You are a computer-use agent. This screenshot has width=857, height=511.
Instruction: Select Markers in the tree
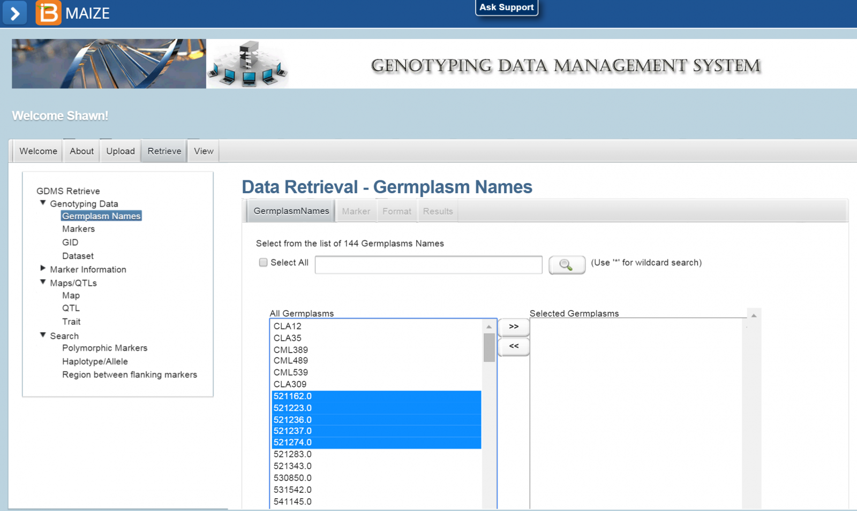pyautogui.click(x=78, y=229)
